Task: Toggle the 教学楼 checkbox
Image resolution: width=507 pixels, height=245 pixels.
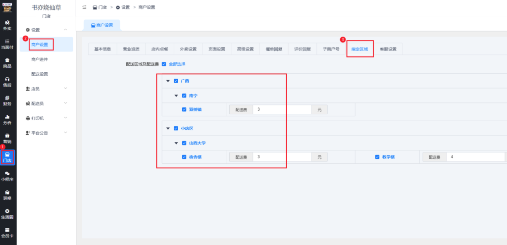Action: [377, 157]
